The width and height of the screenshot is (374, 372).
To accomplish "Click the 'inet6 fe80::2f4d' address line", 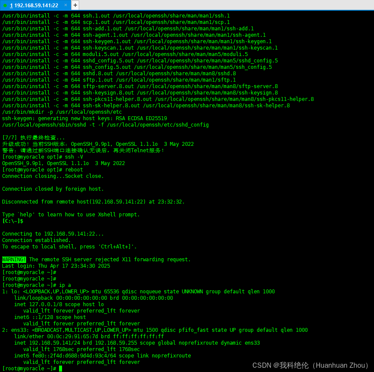I will tap(103, 356).
